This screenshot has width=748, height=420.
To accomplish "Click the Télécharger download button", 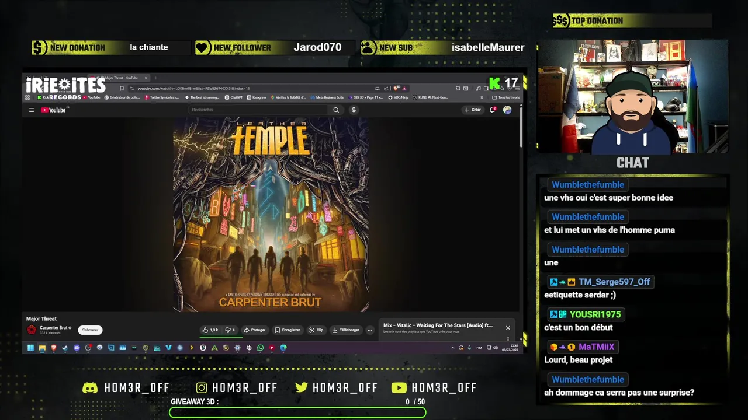I will tap(345, 330).
